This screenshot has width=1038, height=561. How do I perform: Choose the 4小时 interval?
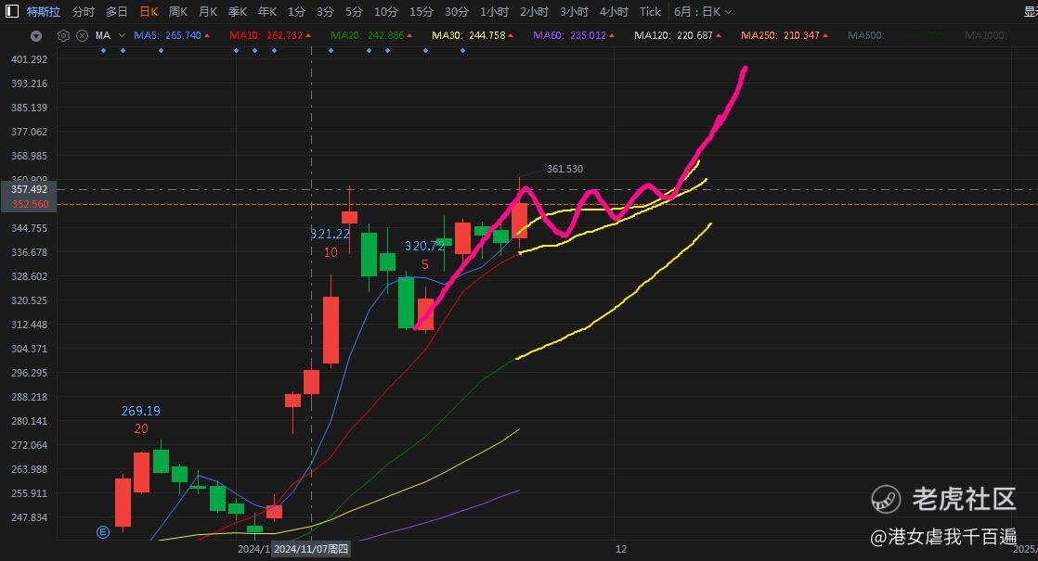pyautogui.click(x=614, y=12)
